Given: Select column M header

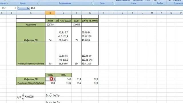Looking at the screenshot, I should point(152,13).
